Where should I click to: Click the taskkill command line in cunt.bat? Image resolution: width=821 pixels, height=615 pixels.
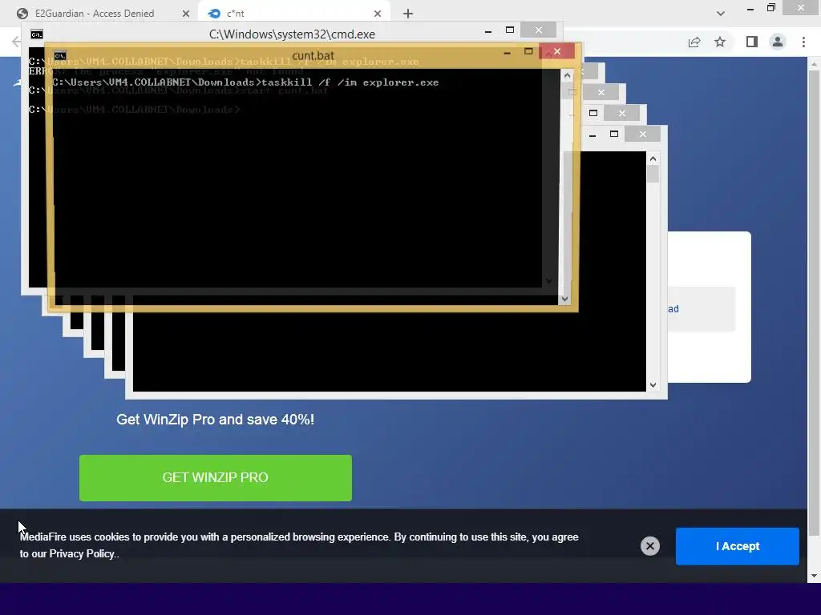click(245, 82)
